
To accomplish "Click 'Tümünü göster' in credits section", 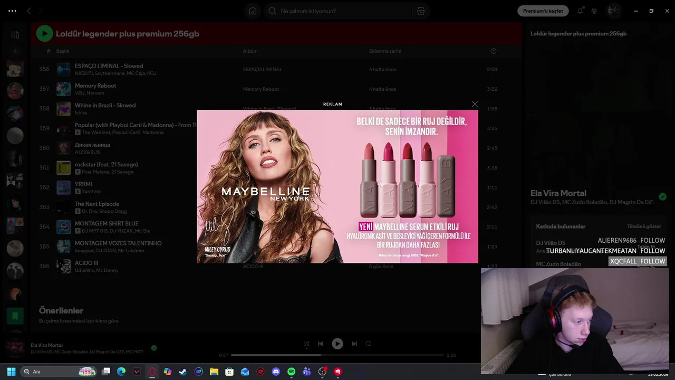I will coord(644,226).
